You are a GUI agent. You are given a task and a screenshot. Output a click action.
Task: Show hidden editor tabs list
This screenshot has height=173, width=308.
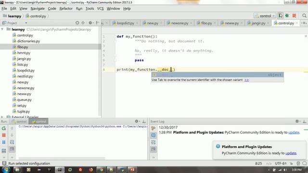click(x=304, y=23)
